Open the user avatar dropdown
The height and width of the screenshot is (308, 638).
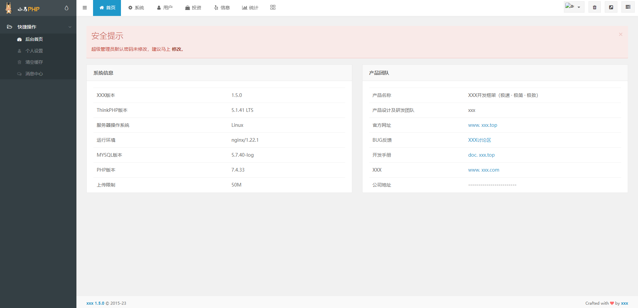tap(574, 7)
